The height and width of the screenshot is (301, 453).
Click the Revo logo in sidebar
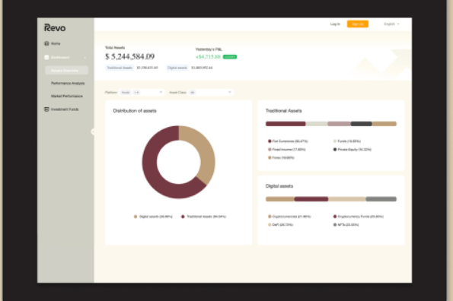[55, 27]
